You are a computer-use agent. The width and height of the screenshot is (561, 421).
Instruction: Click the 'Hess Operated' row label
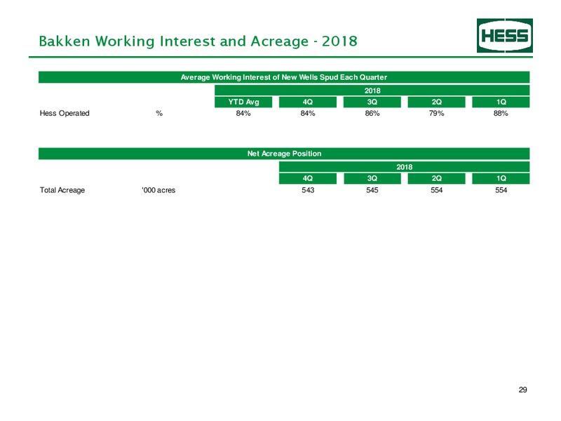(x=65, y=113)
